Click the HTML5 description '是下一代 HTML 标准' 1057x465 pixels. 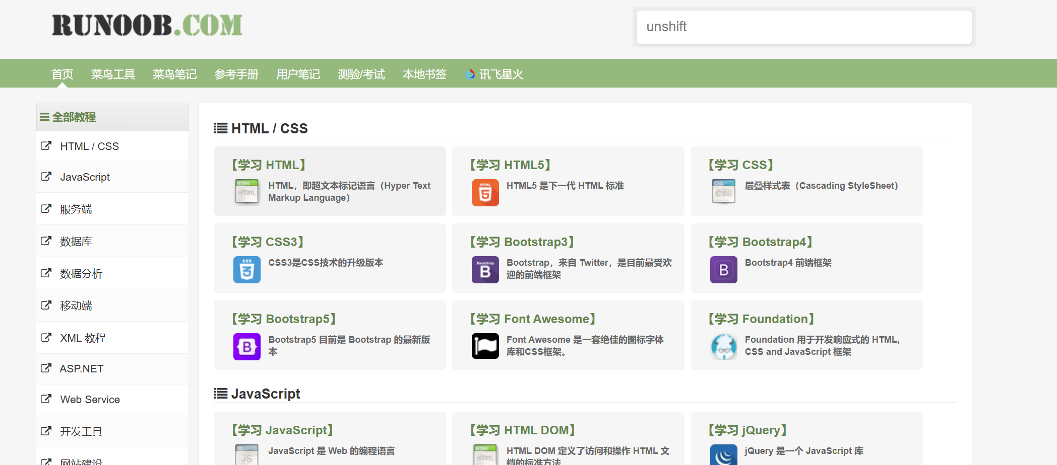(x=582, y=186)
